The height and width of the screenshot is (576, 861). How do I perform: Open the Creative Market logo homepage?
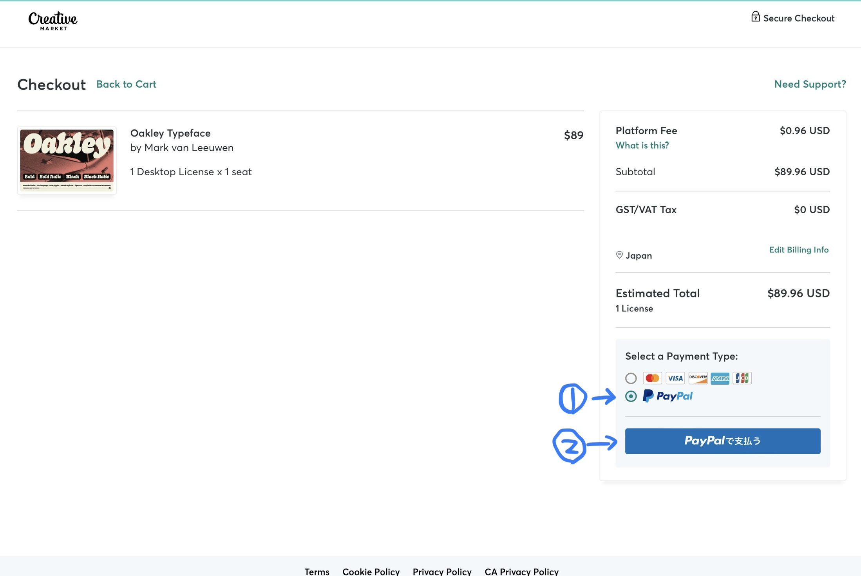coord(53,21)
